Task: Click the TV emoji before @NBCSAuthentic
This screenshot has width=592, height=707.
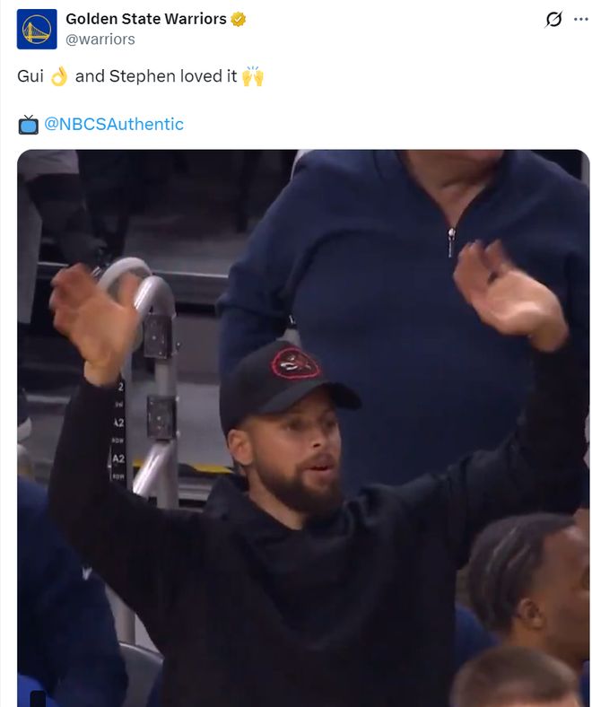Action: click(29, 125)
